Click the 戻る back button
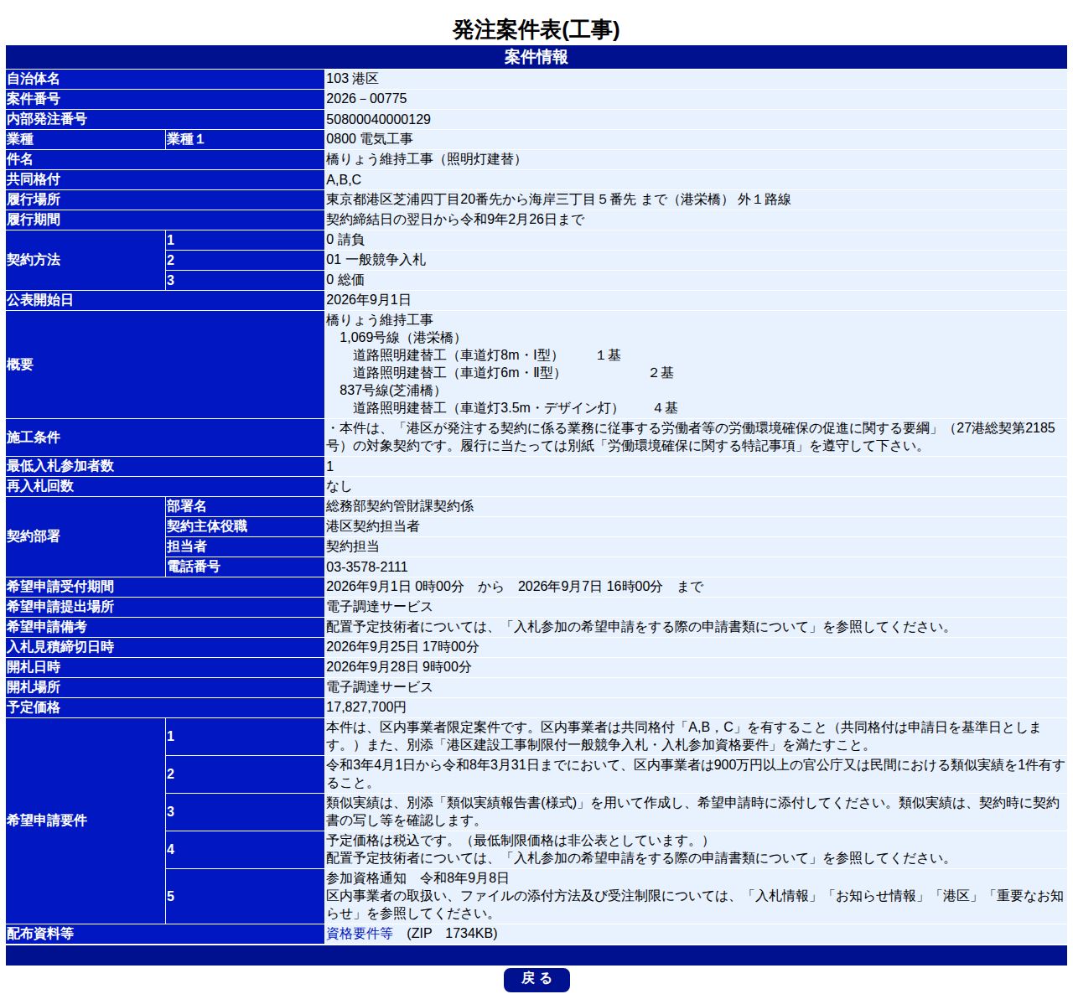The image size is (1073, 994). pyautogui.click(x=536, y=979)
